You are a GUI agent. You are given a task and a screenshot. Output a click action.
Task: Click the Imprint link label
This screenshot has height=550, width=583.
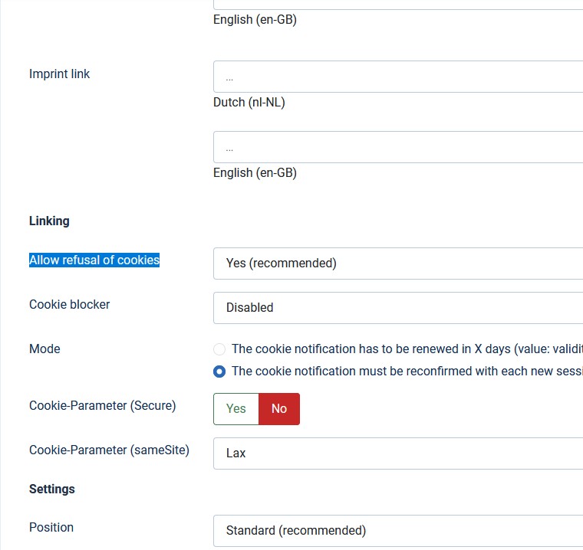click(x=60, y=74)
